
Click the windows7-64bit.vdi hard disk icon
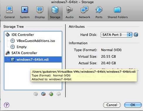tap(13, 59)
